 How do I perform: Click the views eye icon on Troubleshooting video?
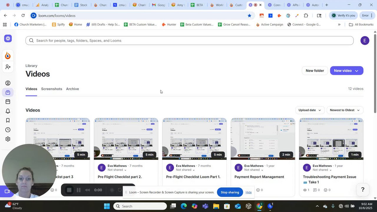tap(305, 190)
